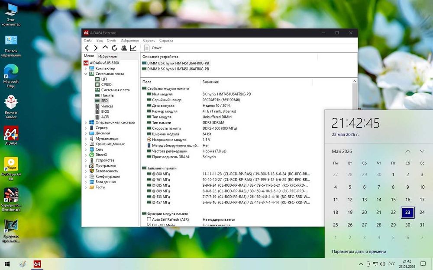
Task: Select the Чипсет tree item
Action: [107, 106]
